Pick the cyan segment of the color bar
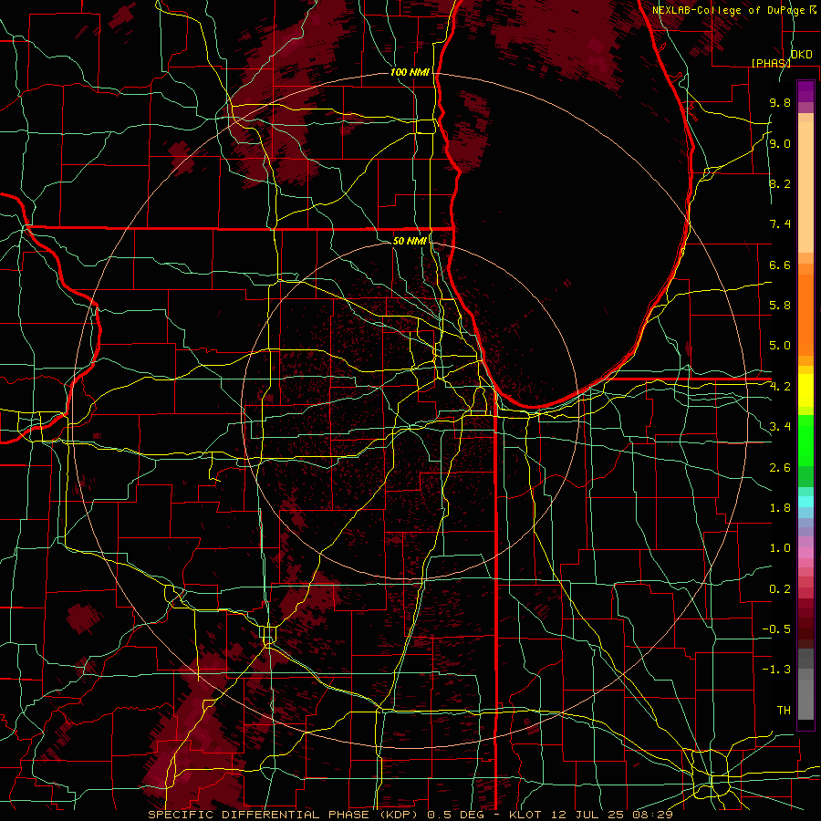The height and width of the screenshot is (821, 821). 805,502
